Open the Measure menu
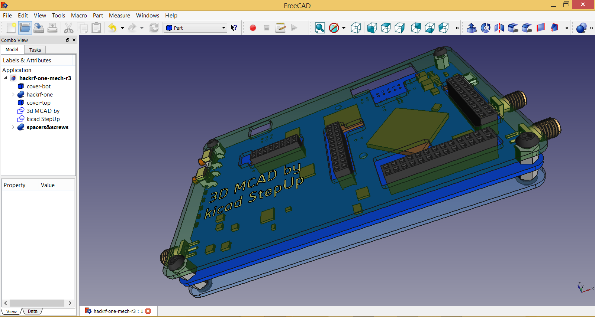This screenshot has width=595, height=317. pos(119,16)
